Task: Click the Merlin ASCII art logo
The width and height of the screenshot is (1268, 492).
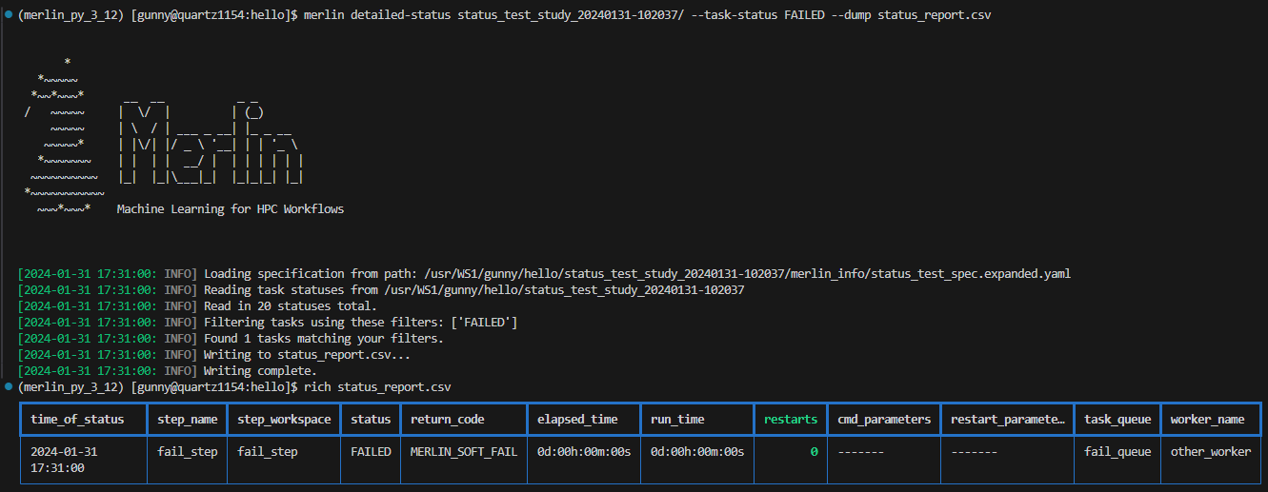Action: (x=164, y=138)
